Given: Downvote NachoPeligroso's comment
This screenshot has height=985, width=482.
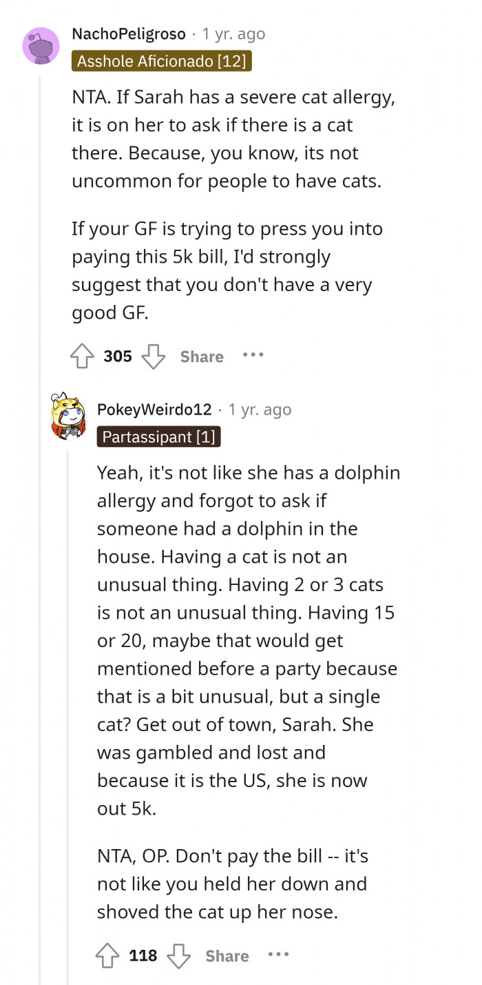Looking at the screenshot, I should pos(153,357).
